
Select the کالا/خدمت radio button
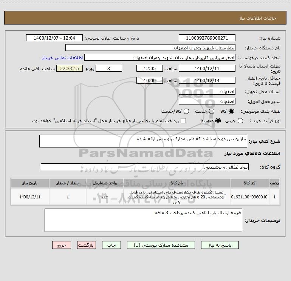point(186,111)
